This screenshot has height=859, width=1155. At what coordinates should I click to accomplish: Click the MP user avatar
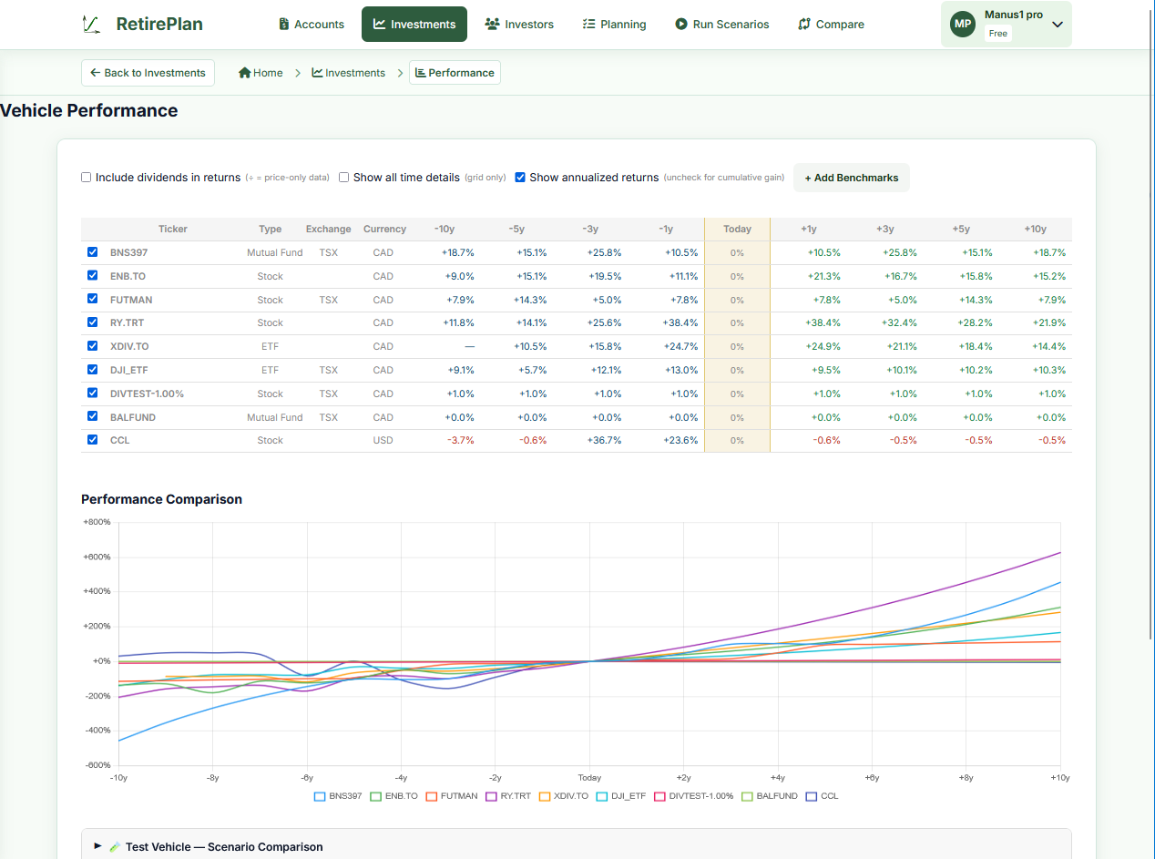tap(963, 24)
